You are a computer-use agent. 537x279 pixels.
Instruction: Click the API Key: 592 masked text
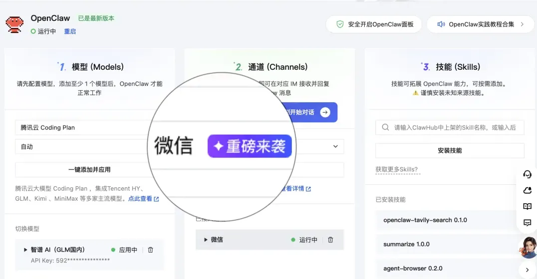pos(70,261)
